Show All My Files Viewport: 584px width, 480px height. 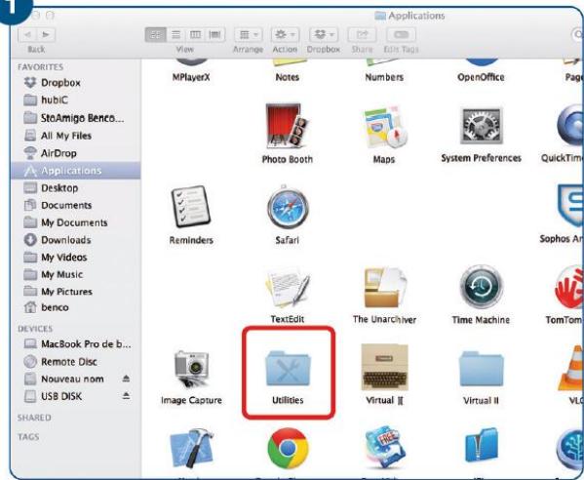(76, 136)
